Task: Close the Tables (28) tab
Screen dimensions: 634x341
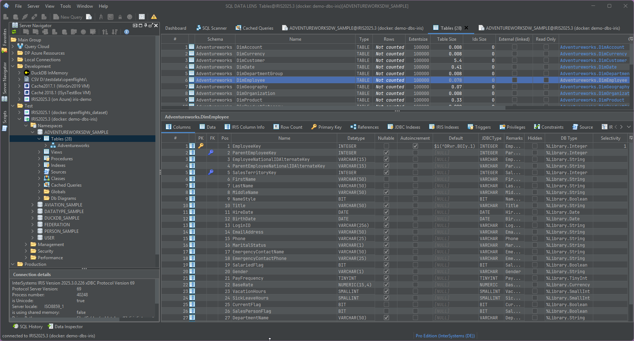Action: [467, 28]
